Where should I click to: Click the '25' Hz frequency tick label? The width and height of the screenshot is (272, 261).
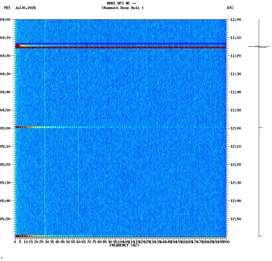tap(41, 242)
